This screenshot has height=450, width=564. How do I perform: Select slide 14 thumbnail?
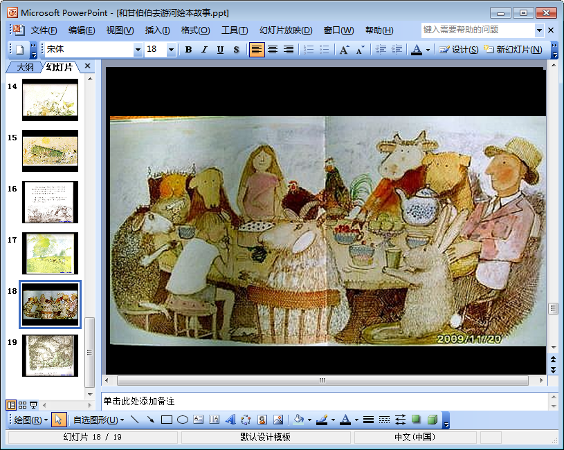tap(50, 100)
